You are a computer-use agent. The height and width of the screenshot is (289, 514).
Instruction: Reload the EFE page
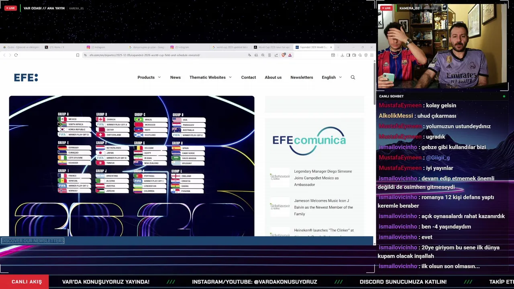[x=16, y=55]
